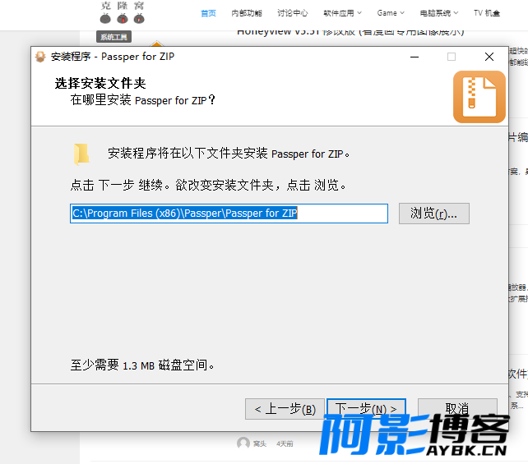Expand the Game dropdown menu
Screen dimensions: 528x464
pyautogui.click(x=391, y=13)
